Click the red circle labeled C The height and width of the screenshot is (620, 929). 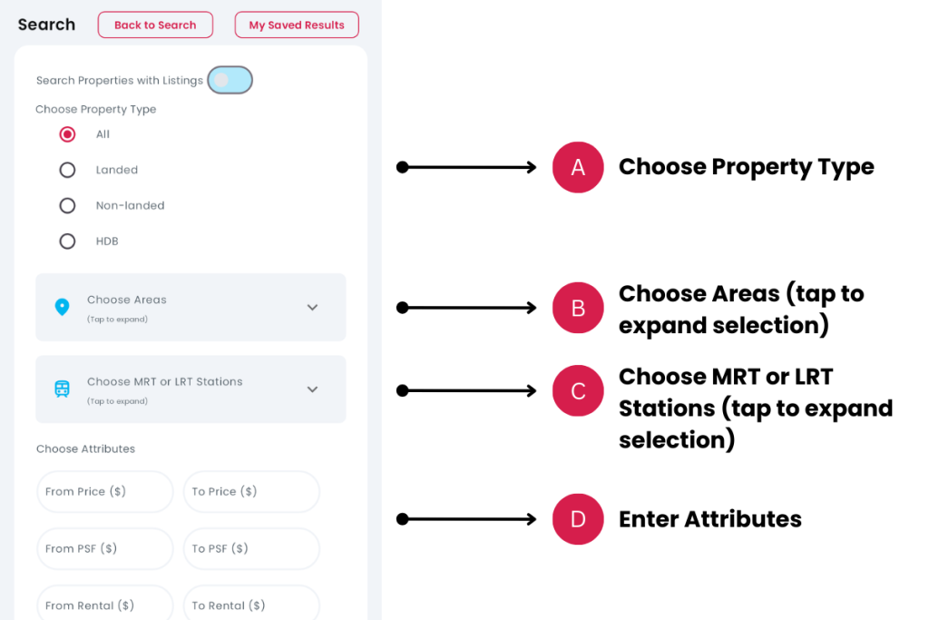click(578, 391)
